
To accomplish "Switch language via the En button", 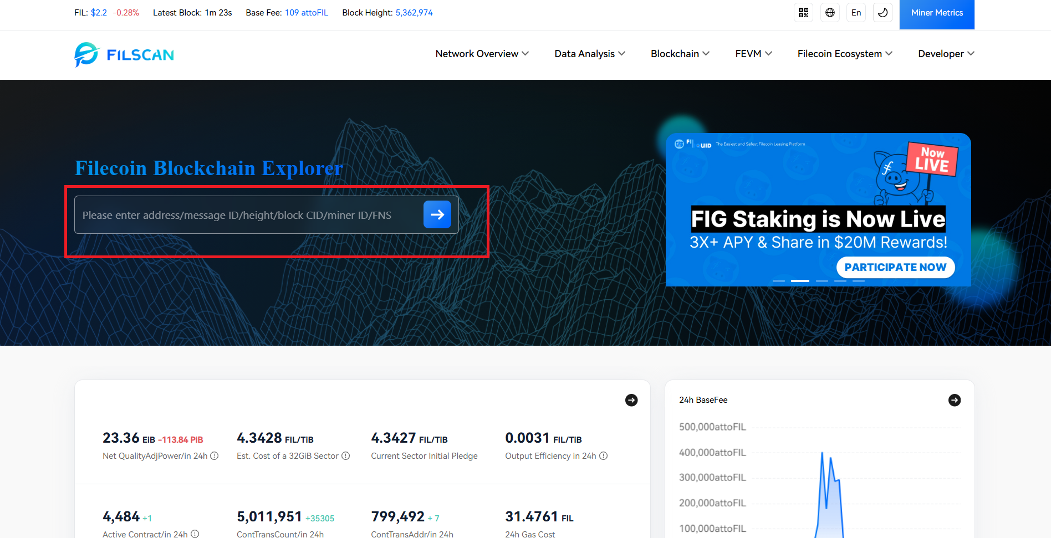I will click(x=856, y=13).
